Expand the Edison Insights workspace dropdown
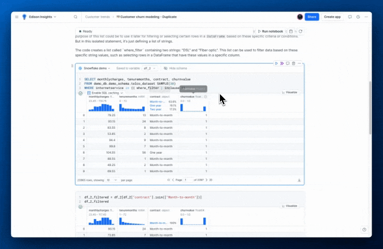Image resolution: width=383 pixels, height=249 pixels. click(43, 17)
